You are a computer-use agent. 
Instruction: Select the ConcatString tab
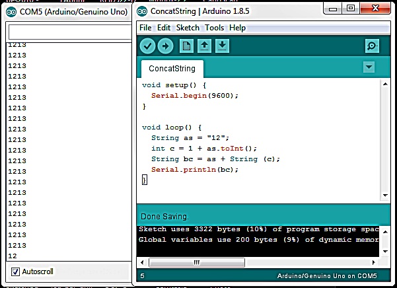[172, 69]
